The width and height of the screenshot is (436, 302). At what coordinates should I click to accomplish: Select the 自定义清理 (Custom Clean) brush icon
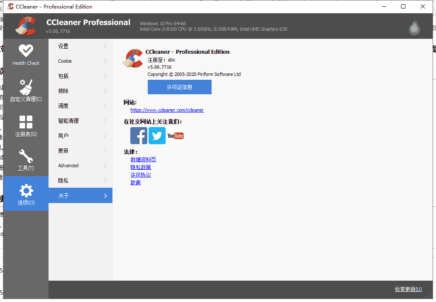26,90
